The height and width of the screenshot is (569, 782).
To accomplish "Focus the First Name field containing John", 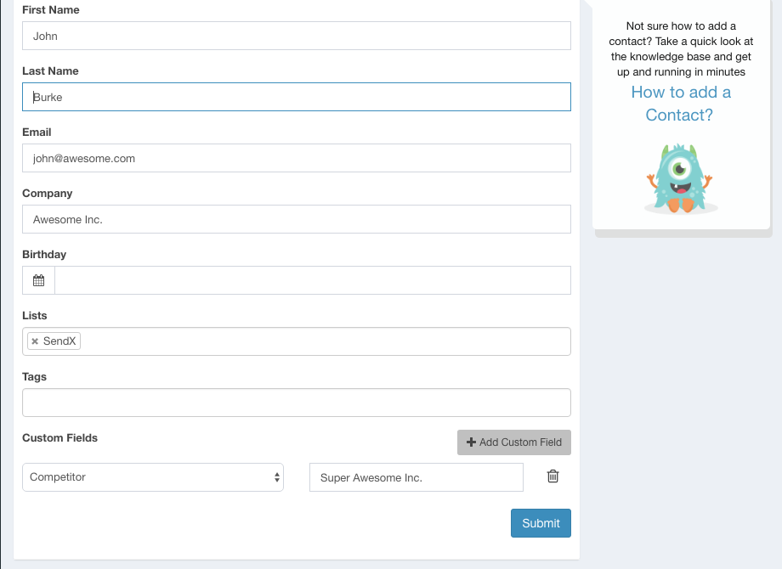I will pyautogui.click(x=296, y=36).
